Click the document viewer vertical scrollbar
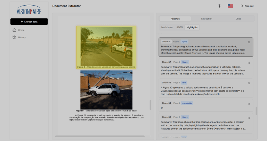267x141 pixels. [151, 104]
